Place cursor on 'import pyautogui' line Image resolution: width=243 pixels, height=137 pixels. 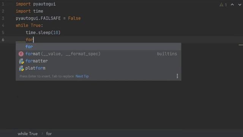point(36,4)
